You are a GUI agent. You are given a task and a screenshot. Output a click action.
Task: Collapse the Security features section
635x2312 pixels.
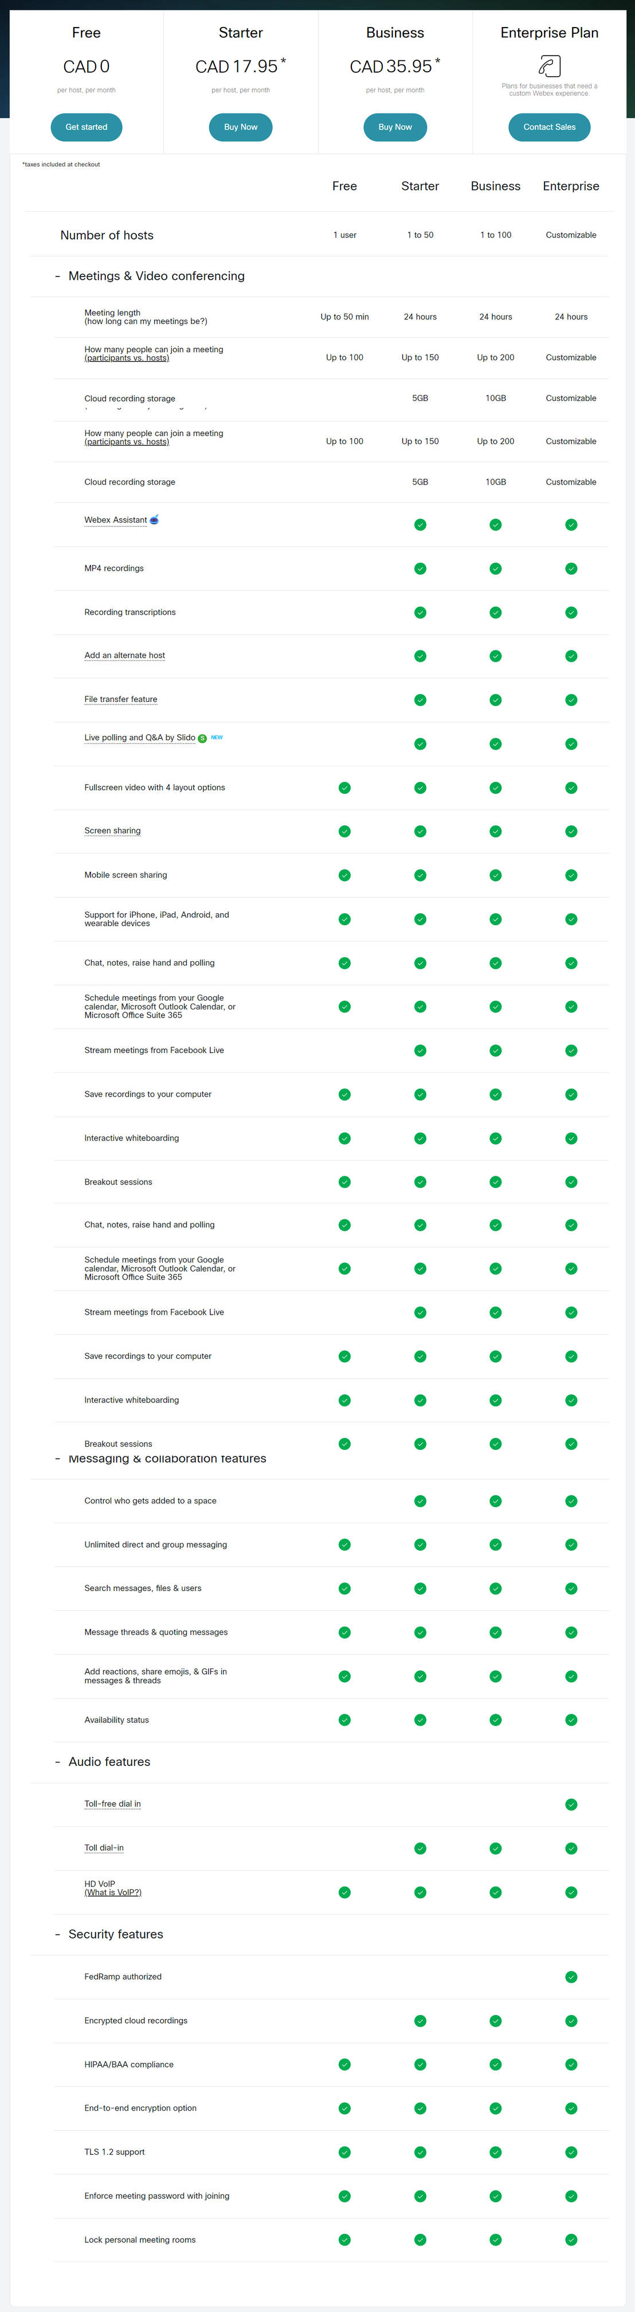point(57,1934)
